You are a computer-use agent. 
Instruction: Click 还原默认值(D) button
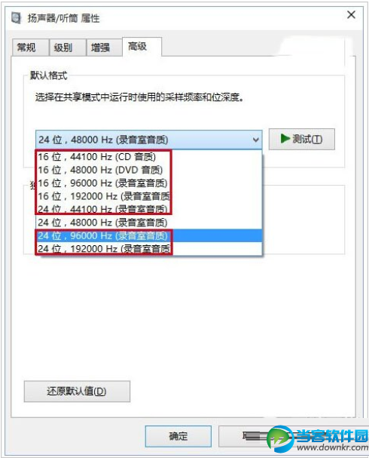pos(77,391)
